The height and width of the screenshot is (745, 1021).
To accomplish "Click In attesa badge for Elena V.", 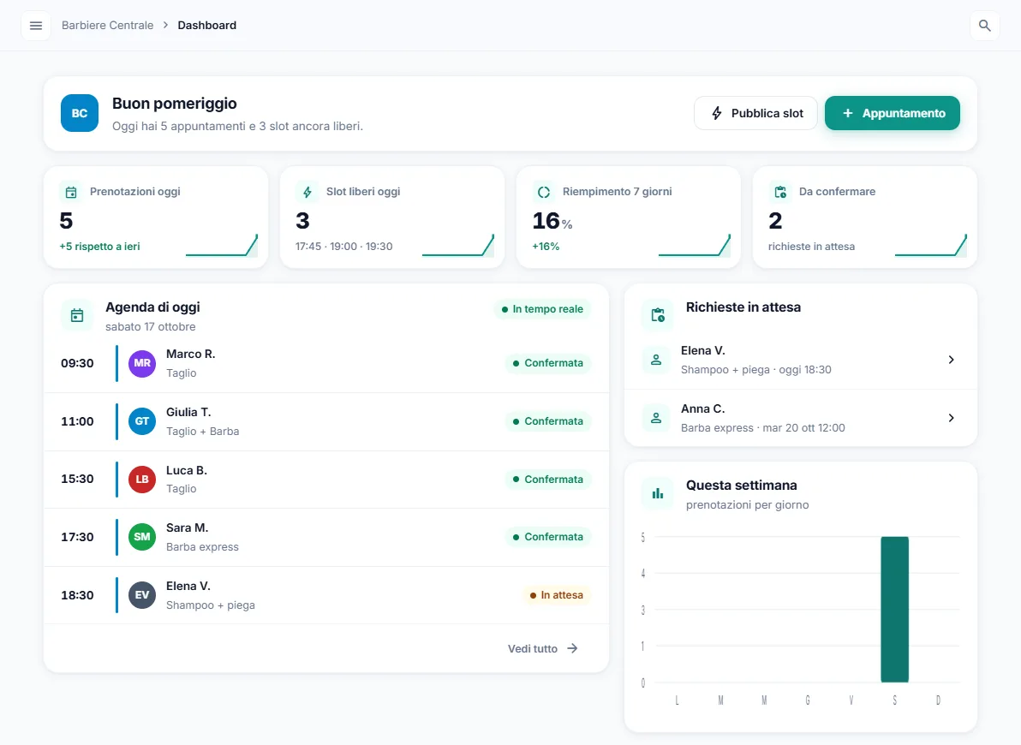I will (x=556, y=595).
